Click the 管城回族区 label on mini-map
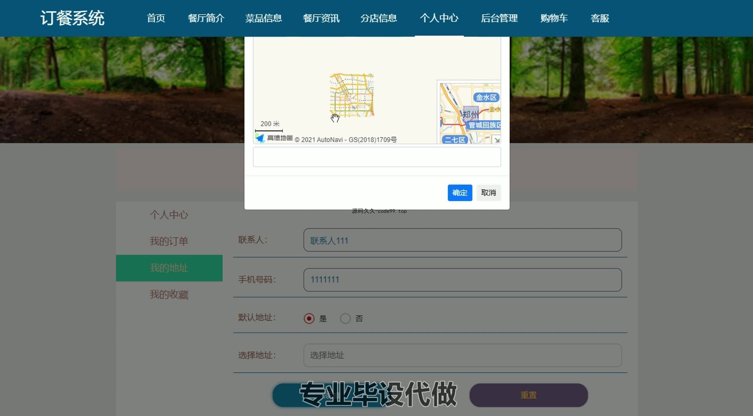The width and height of the screenshot is (753, 416). pyautogui.click(x=484, y=125)
